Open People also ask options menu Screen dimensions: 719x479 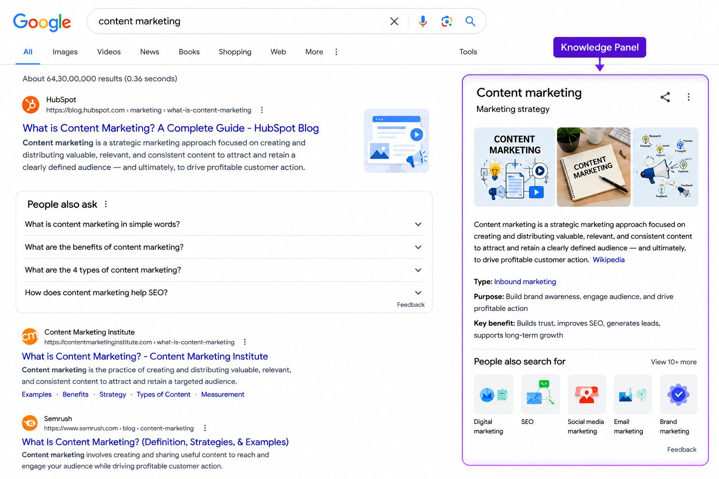coord(106,204)
